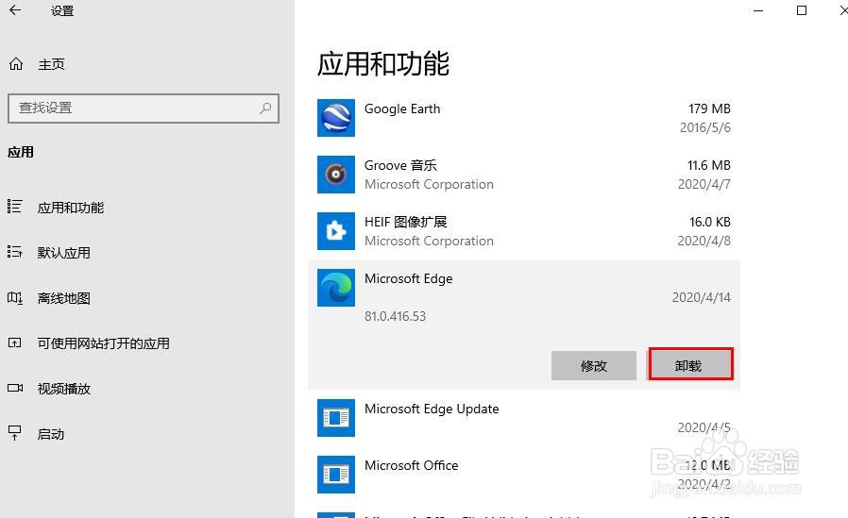848x518 pixels.
Task: Click the 应用和功能 list icon
Action: [x=14, y=207]
